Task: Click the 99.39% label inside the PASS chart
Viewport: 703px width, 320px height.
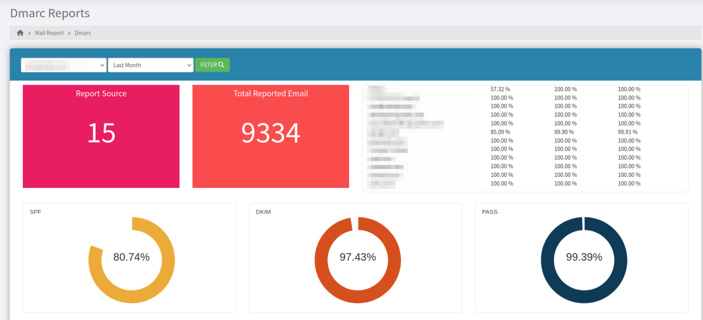Action: [x=584, y=257]
